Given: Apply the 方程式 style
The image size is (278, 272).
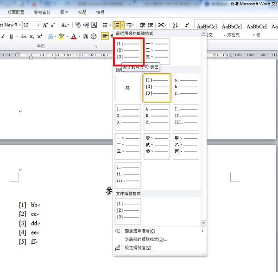Looking at the screenshot, I should pyautogui.click(x=232, y=30).
